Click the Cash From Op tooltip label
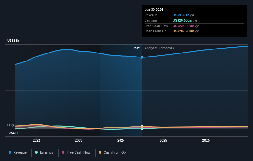The image size is (253, 161). (155, 31)
